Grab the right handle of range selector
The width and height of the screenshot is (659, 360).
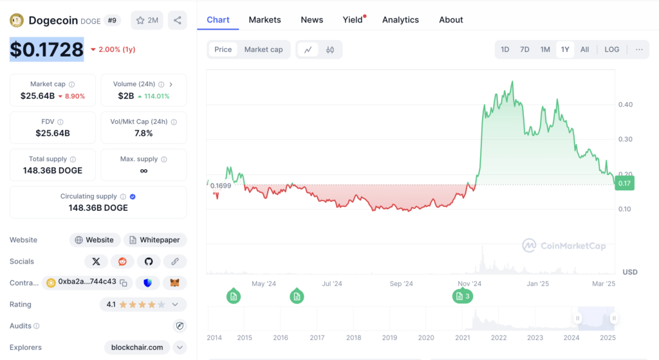pos(614,318)
